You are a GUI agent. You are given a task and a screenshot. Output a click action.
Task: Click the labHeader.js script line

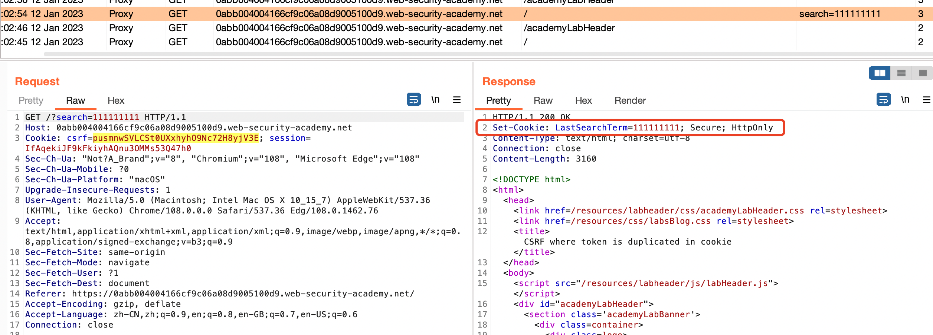(646, 283)
